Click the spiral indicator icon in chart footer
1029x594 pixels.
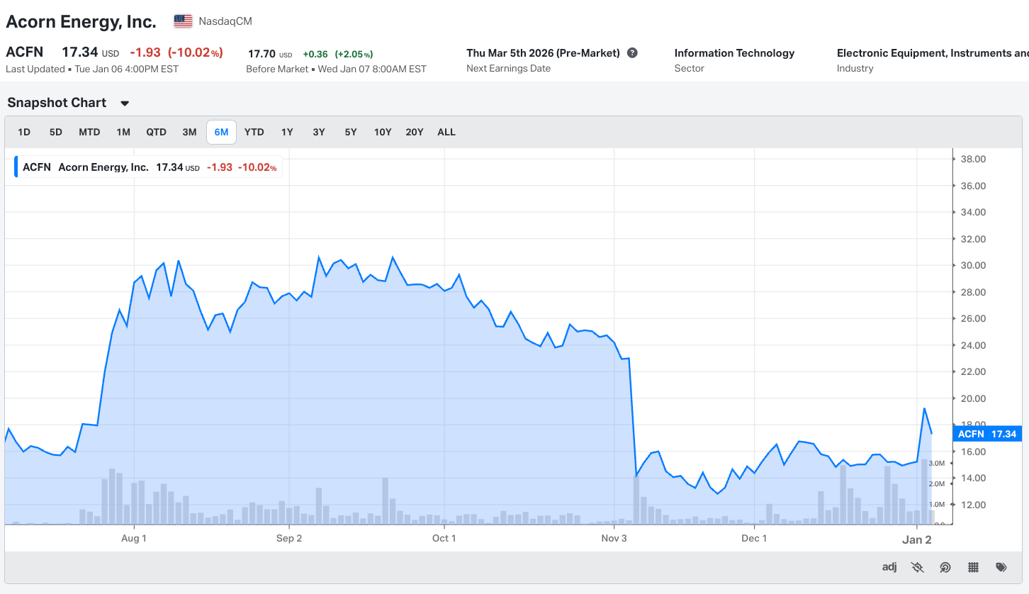[x=945, y=567]
